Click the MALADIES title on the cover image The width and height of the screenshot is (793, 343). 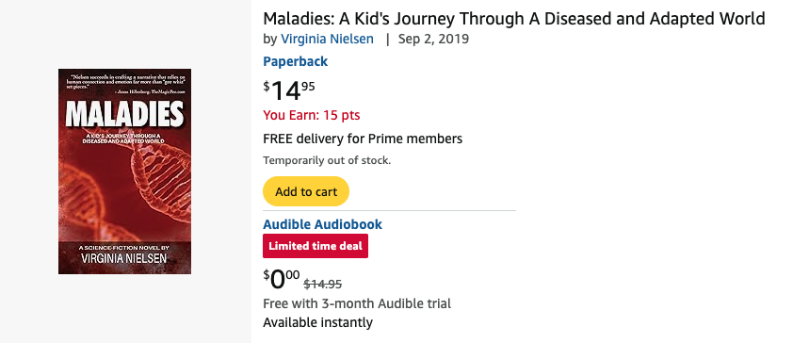click(x=124, y=115)
